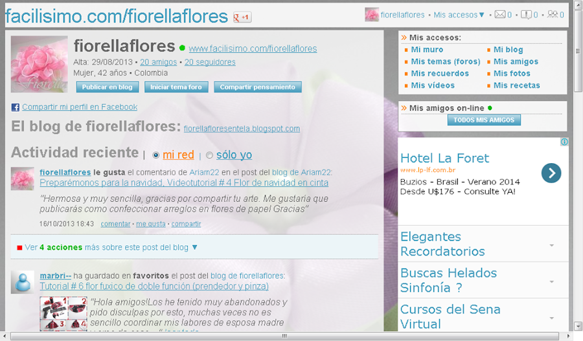The width and height of the screenshot is (583, 341).
Task: Go to Mi blog
Action: pos(508,50)
